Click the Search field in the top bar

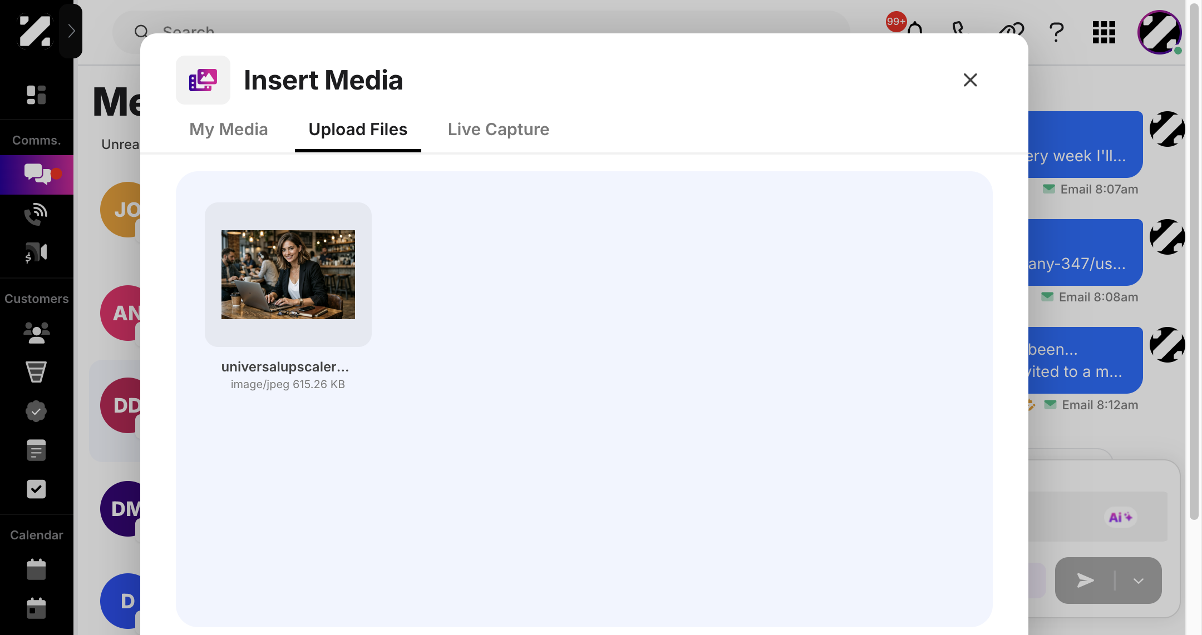[x=481, y=31]
